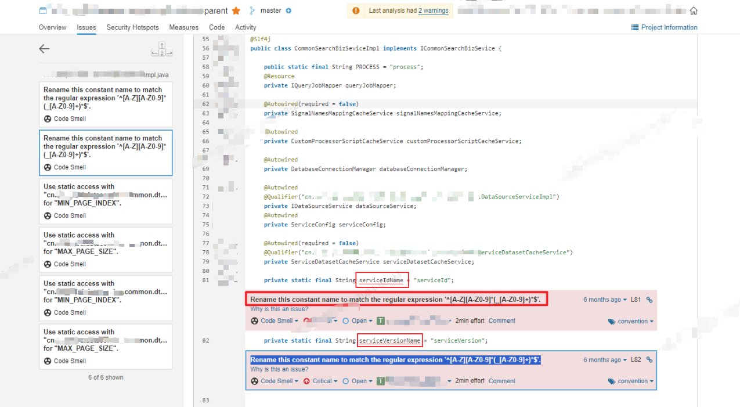Click line number 55 in the gutter
The image size is (740, 407).
tap(205, 39)
